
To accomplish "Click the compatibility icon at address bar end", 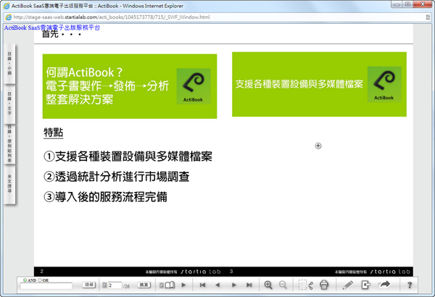I will [x=428, y=17].
